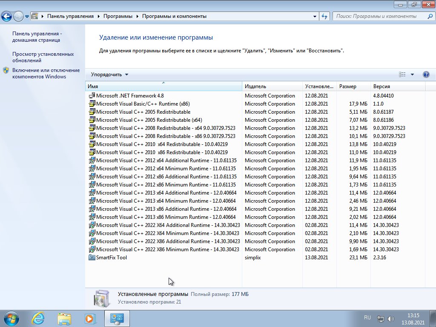The height and width of the screenshot is (327, 436).
Task: Click installed programs icon in details pane
Action: point(101,298)
